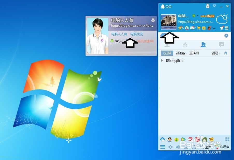Select the QQ群 sub-tab
The width and height of the screenshot is (234, 160).
[167, 53]
